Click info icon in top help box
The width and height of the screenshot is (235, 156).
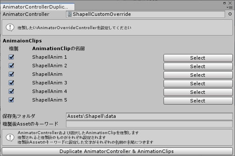[10, 27]
